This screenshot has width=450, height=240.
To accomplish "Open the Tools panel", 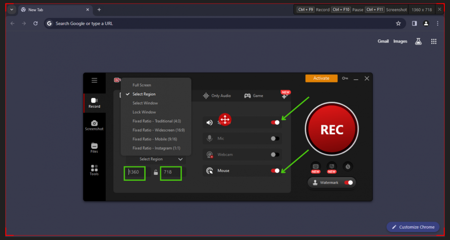I will click(x=94, y=171).
